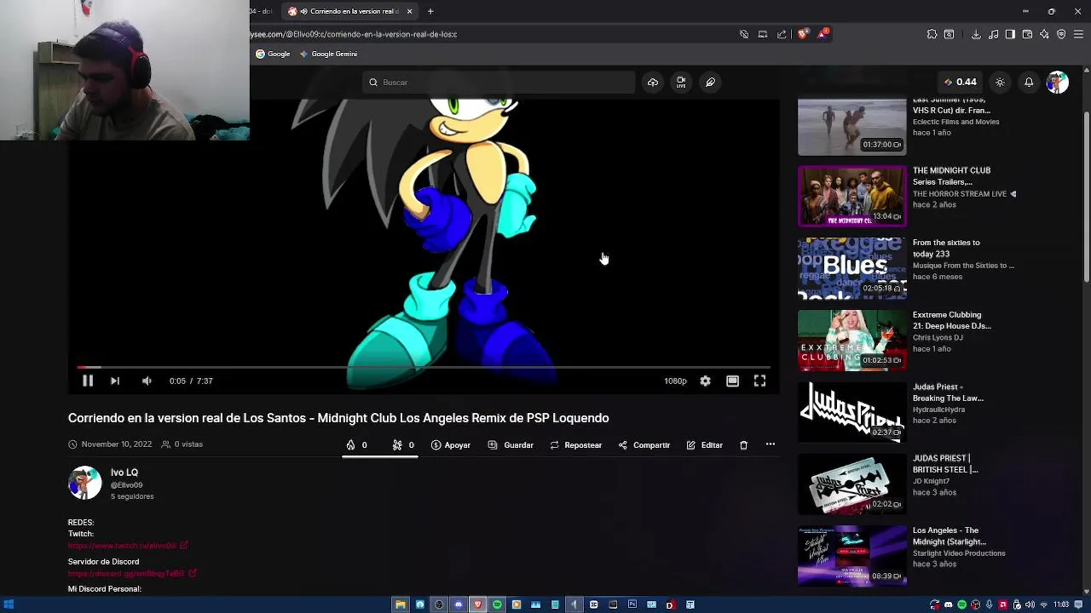Mute the video player volume
1091x613 pixels.
click(147, 381)
